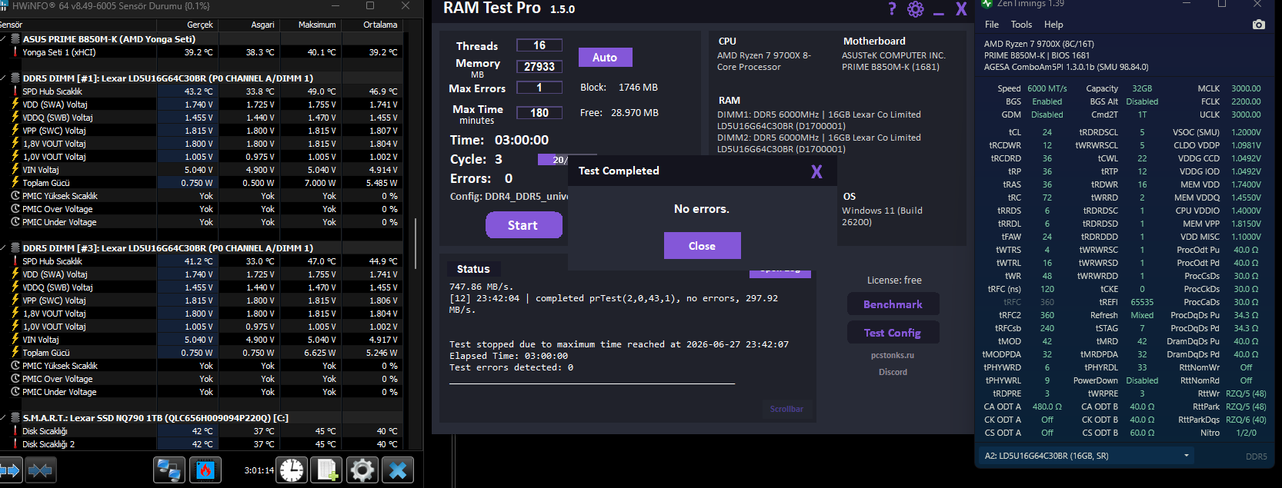Open the pcstonks.ru link
Viewport: 1282px width, 488px height.
(893, 355)
